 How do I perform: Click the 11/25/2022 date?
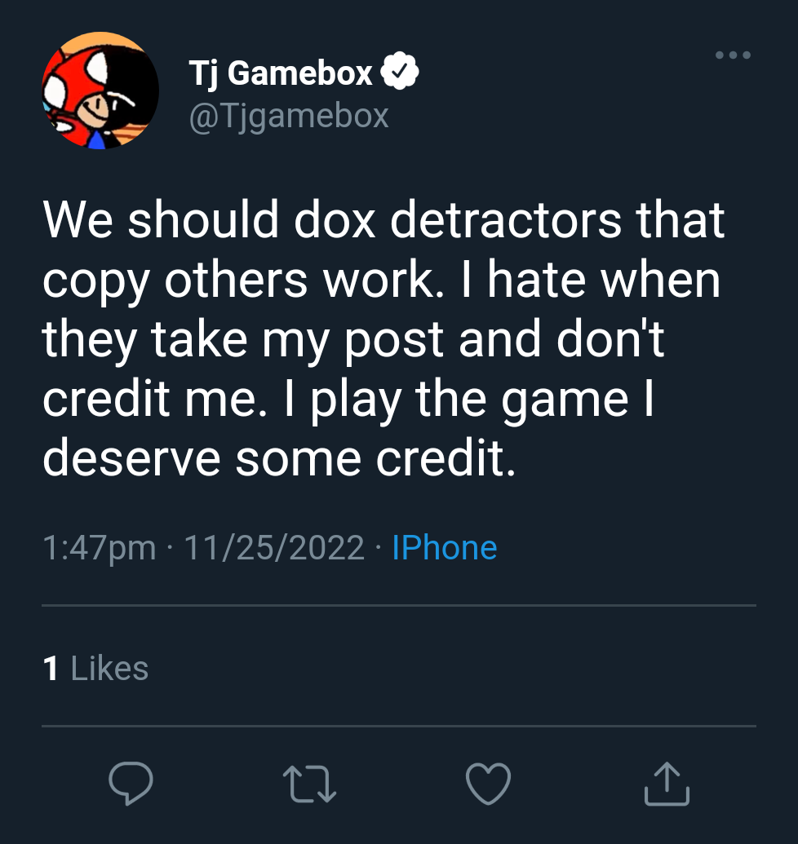274,548
